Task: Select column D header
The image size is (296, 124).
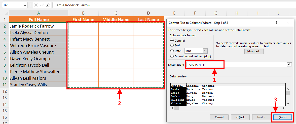Action: coord(149,13)
